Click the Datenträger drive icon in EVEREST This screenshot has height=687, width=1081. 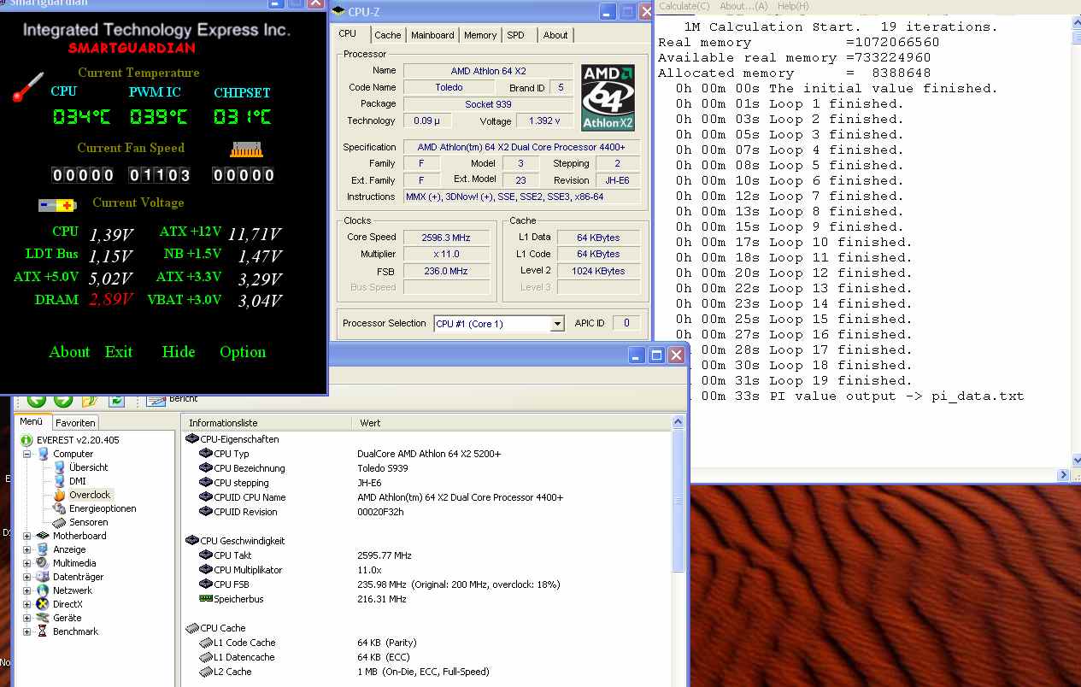click(43, 577)
